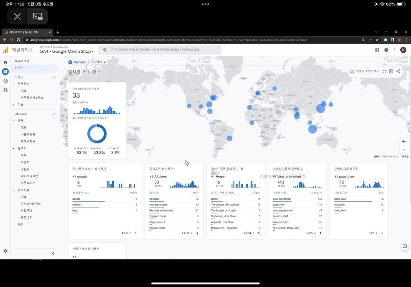
Task: Open the Google apps grid icon
Action: 377,50
